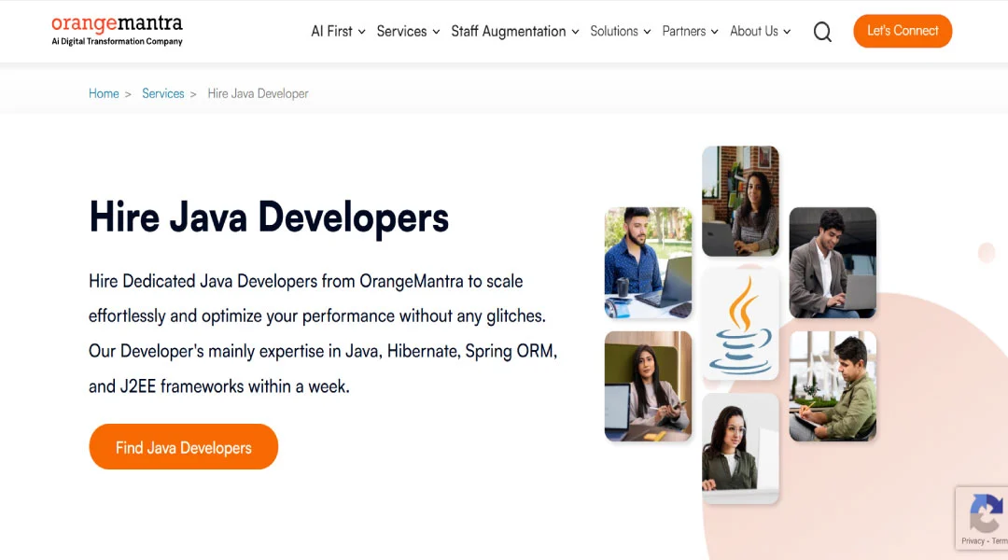Screen dimensions: 1008x560
Task: Click Find Java Developers button
Action: point(183,447)
